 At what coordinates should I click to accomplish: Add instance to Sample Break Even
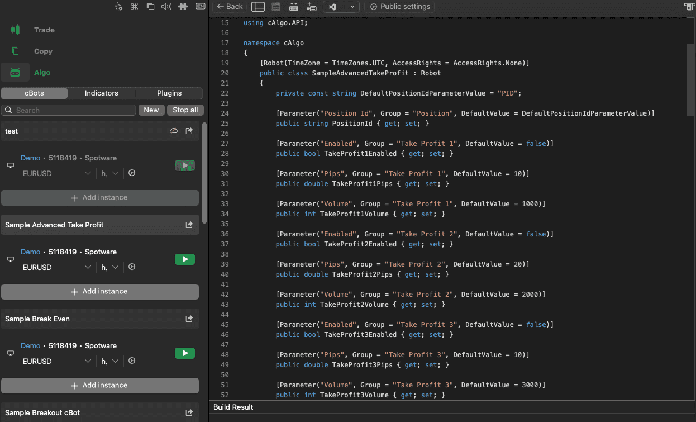pyautogui.click(x=100, y=386)
